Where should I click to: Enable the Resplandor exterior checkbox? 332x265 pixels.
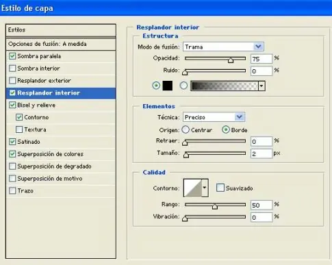point(12,81)
